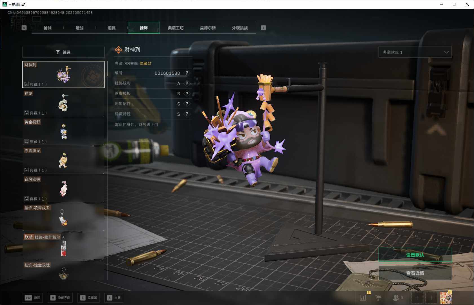Open the friends icon showing 0
The width and height of the screenshot is (474, 305).
point(398,298)
